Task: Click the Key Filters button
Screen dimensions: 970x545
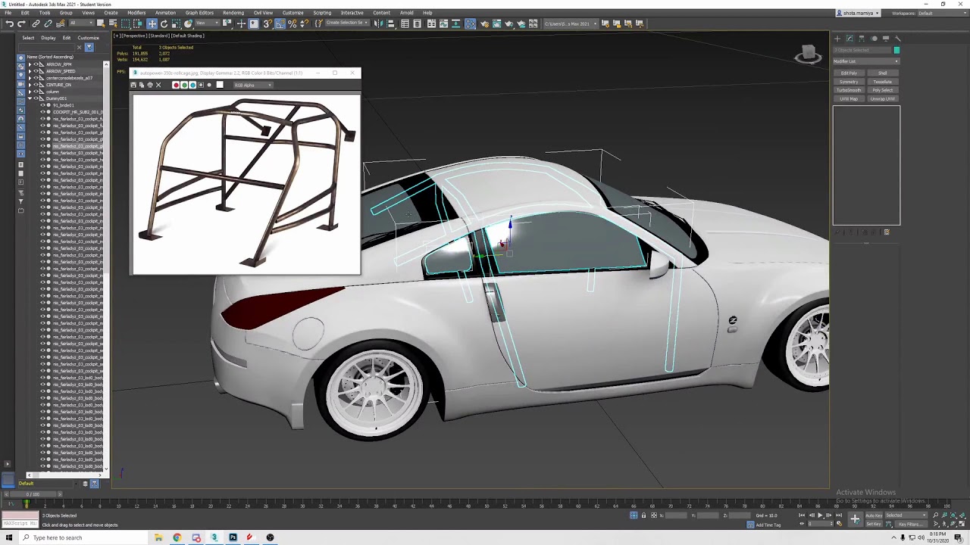Action: [909, 524]
